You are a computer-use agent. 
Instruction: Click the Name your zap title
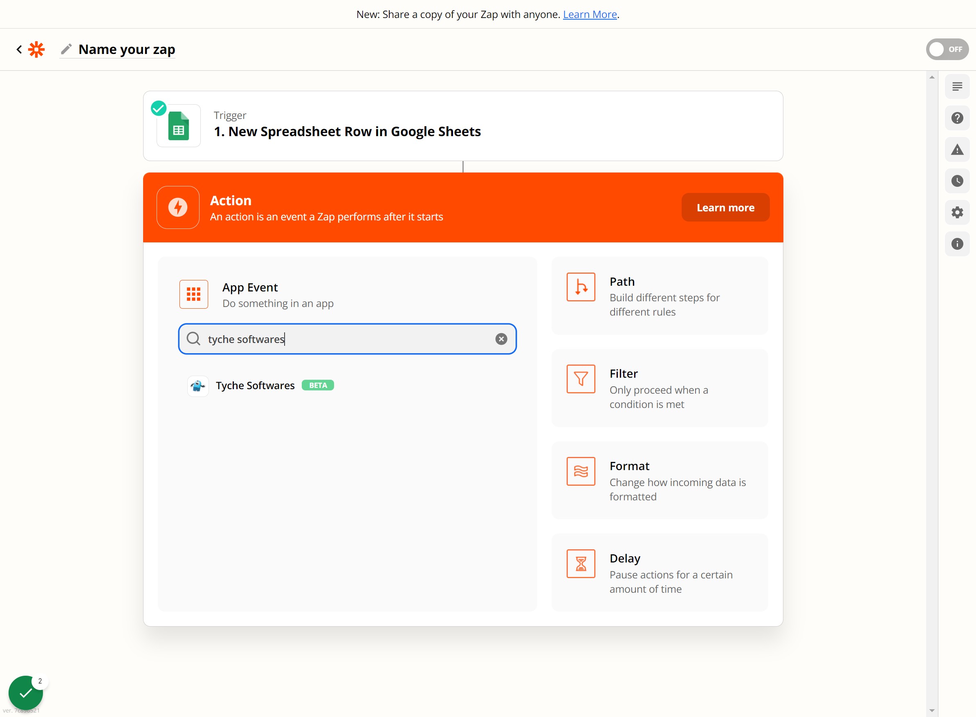[127, 49]
